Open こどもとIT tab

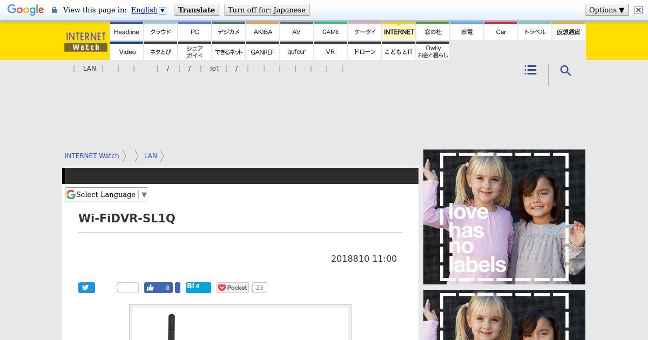[x=399, y=51]
